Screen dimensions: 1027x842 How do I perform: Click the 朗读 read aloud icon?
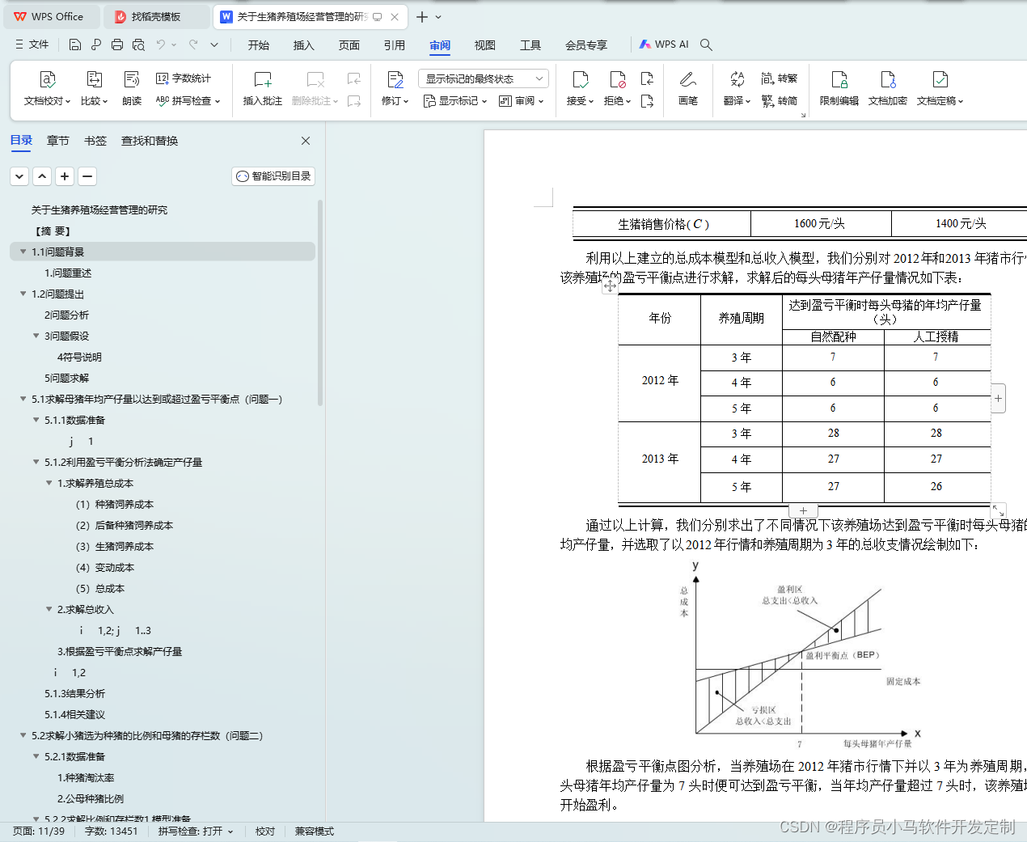132,79
